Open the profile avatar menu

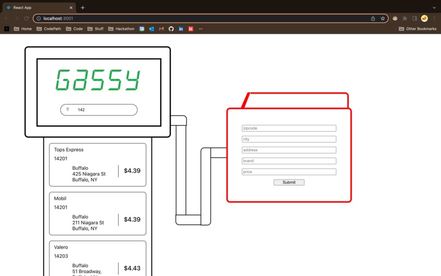[425, 18]
